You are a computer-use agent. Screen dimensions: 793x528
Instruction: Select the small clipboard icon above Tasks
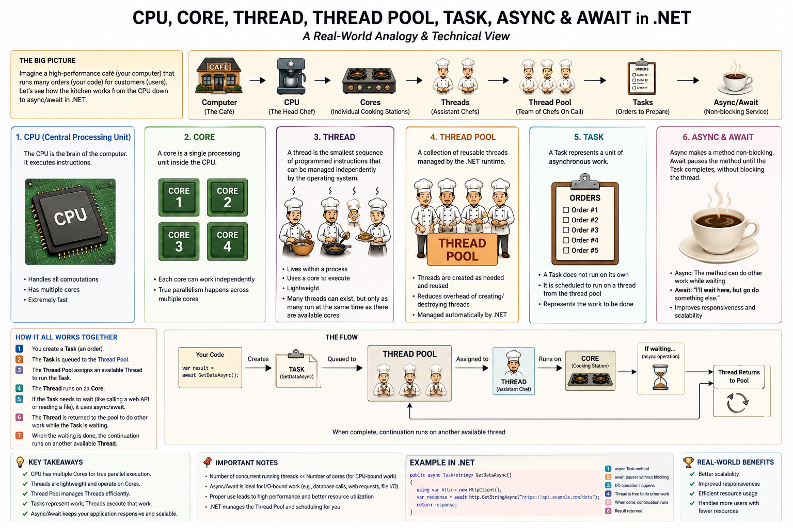[x=642, y=76]
